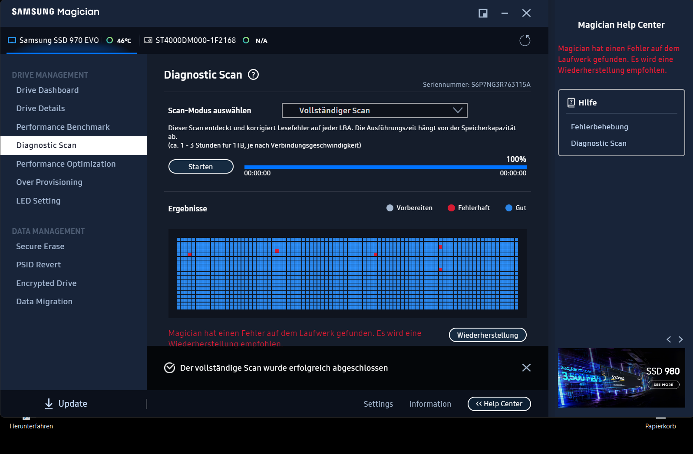Viewport: 693px width, 454px height.
Task: Click SEE MORE on SSD 980 ad
Action: (x=663, y=385)
